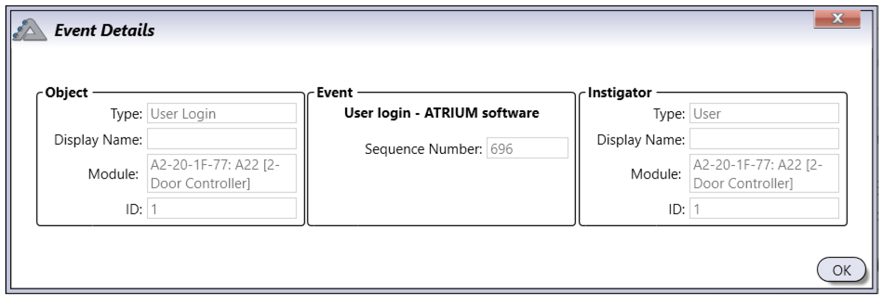Click the Instigator ID field
This screenshot has width=884, height=299.
[x=764, y=208]
